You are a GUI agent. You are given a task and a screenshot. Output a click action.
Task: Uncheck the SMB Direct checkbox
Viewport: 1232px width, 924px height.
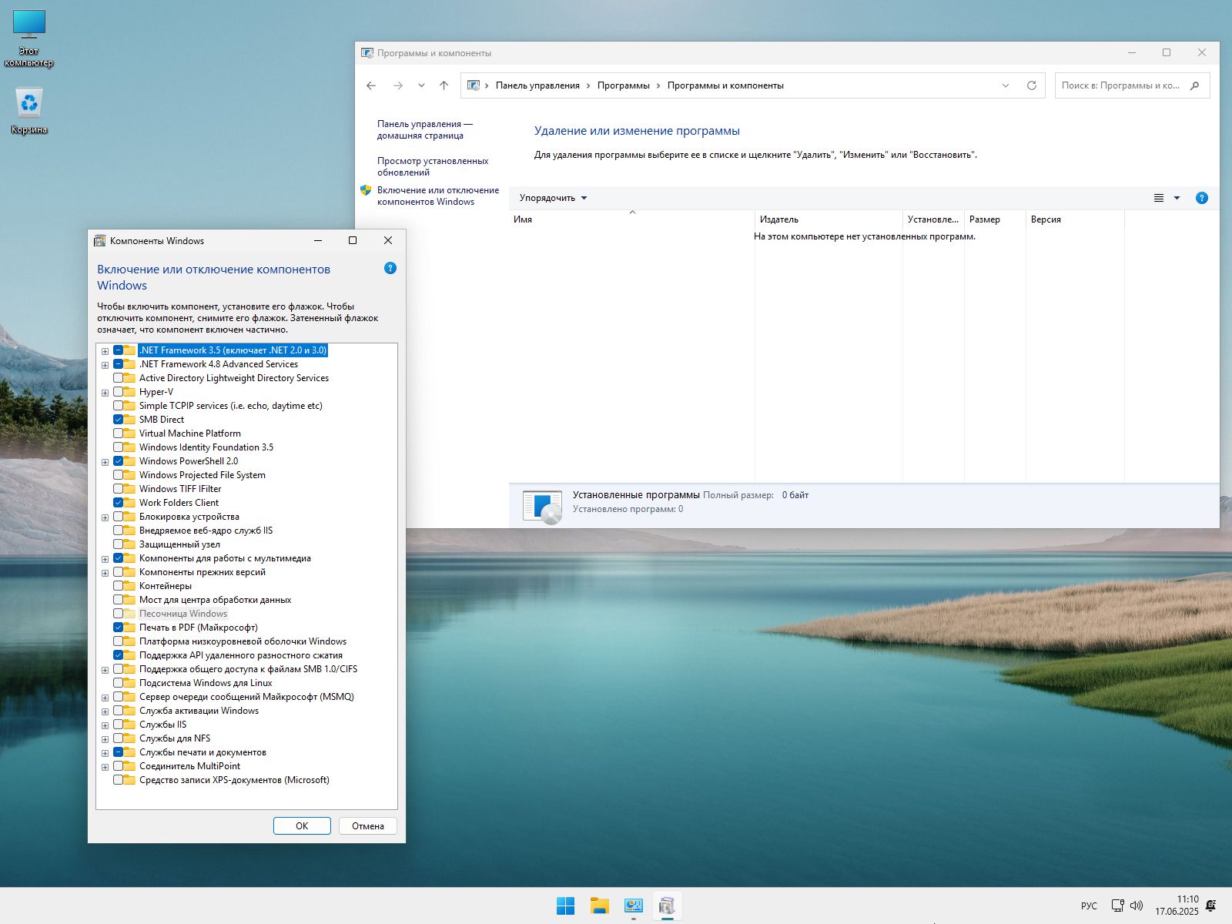tap(119, 420)
